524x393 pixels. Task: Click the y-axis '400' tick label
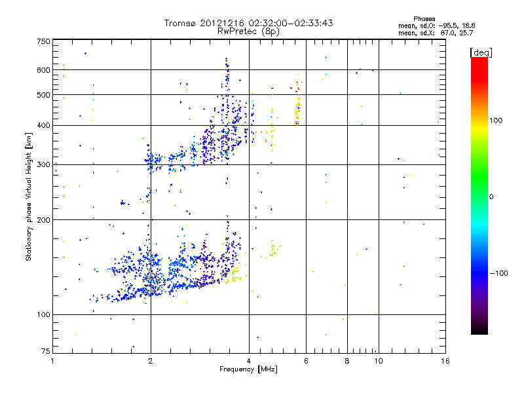44,126
